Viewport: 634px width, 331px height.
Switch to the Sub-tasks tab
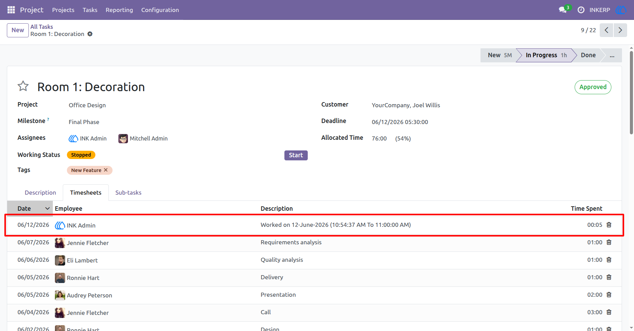128,193
